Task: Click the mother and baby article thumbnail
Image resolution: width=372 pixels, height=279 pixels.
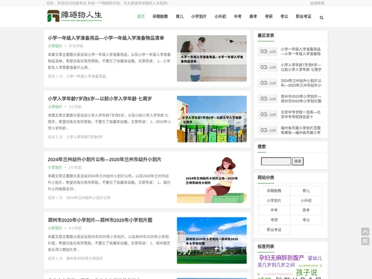Action: [x=212, y=58]
